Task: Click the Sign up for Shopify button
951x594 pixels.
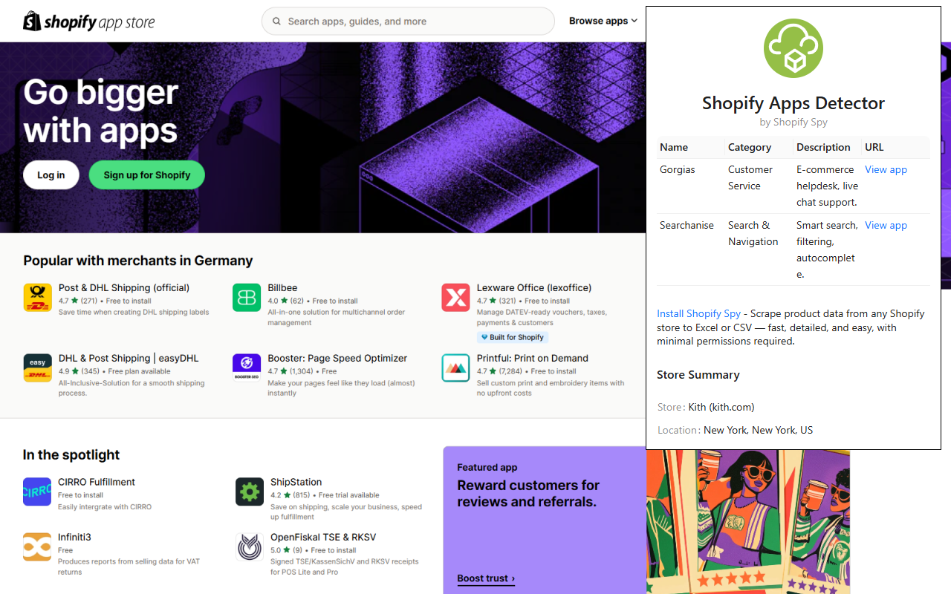Action: click(x=146, y=174)
